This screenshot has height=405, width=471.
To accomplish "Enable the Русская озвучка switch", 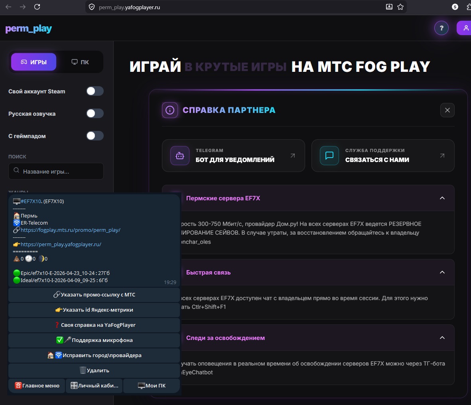I will coord(95,113).
